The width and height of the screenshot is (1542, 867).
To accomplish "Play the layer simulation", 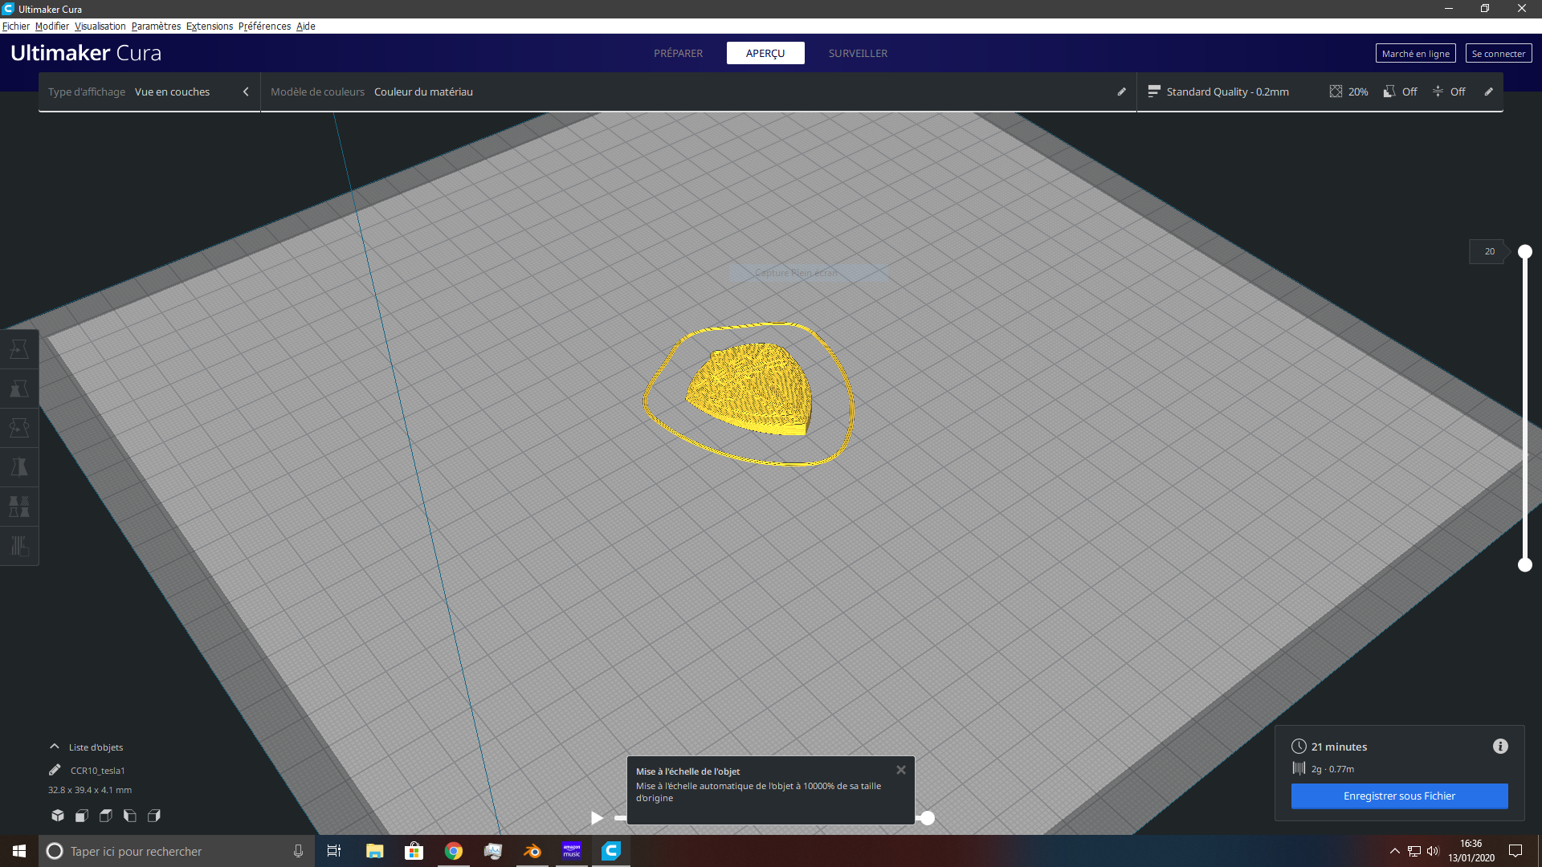I will 597,818.
